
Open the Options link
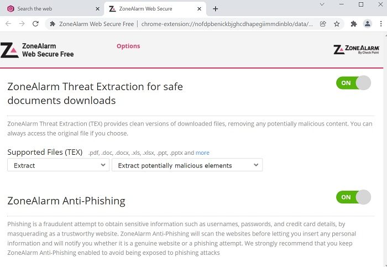[x=128, y=46]
